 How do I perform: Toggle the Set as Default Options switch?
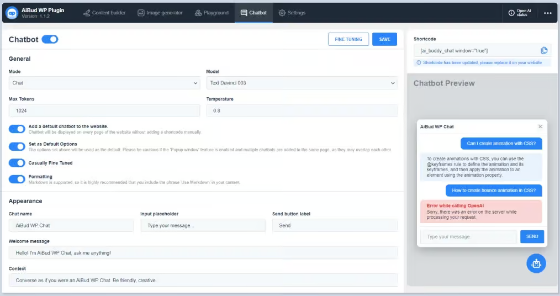click(x=17, y=146)
